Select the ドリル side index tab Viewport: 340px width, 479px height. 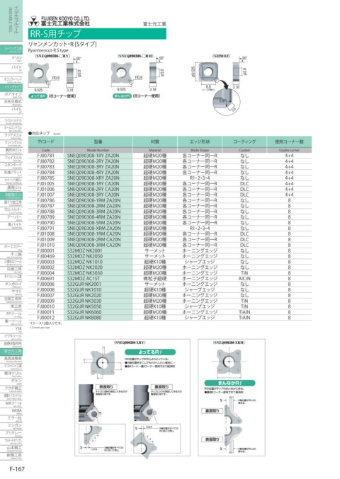pyautogui.click(x=11, y=59)
